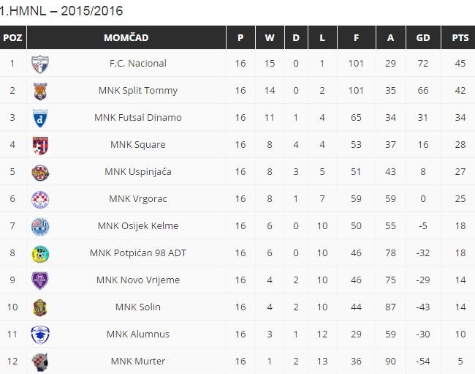Sort table by PTS column header

(460, 37)
